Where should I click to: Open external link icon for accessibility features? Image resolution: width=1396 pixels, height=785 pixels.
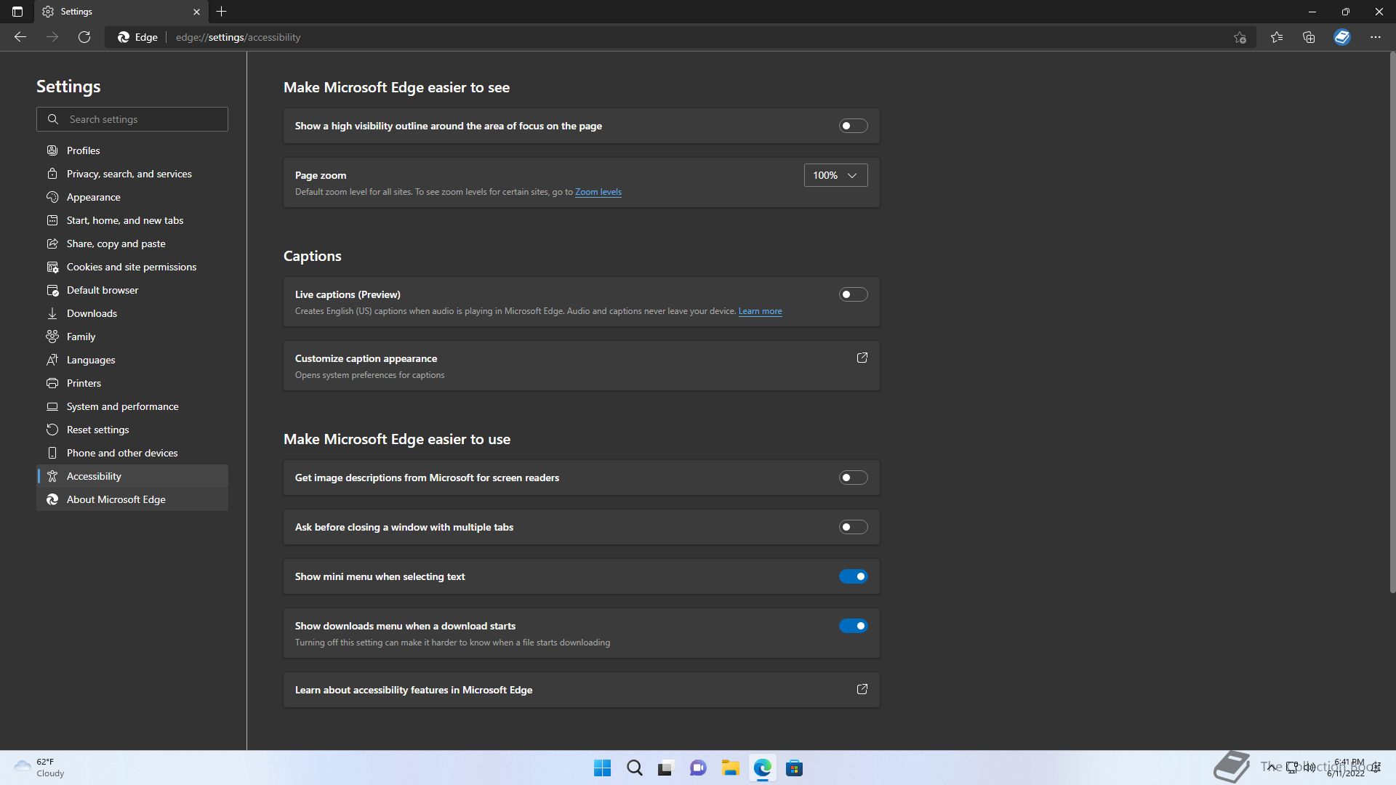point(862,689)
